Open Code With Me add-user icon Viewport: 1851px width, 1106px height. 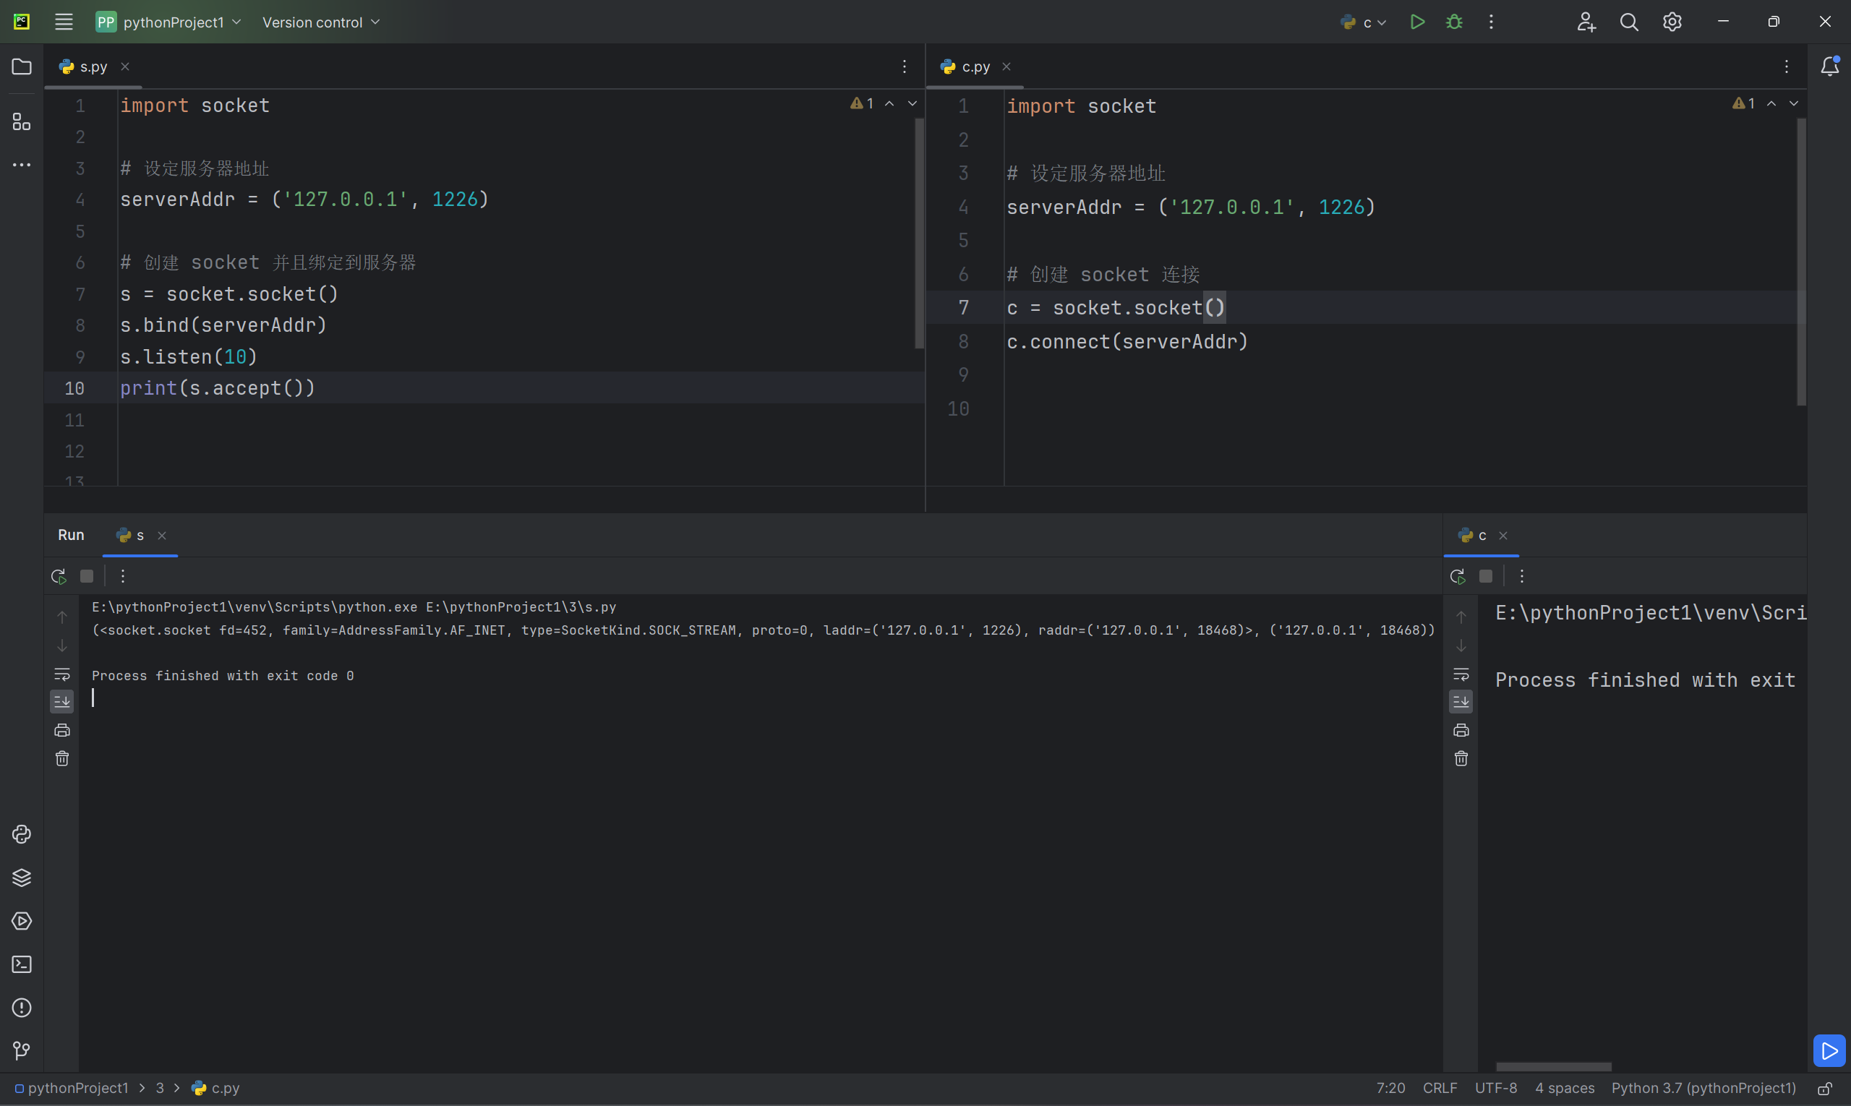click(1586, 22)
